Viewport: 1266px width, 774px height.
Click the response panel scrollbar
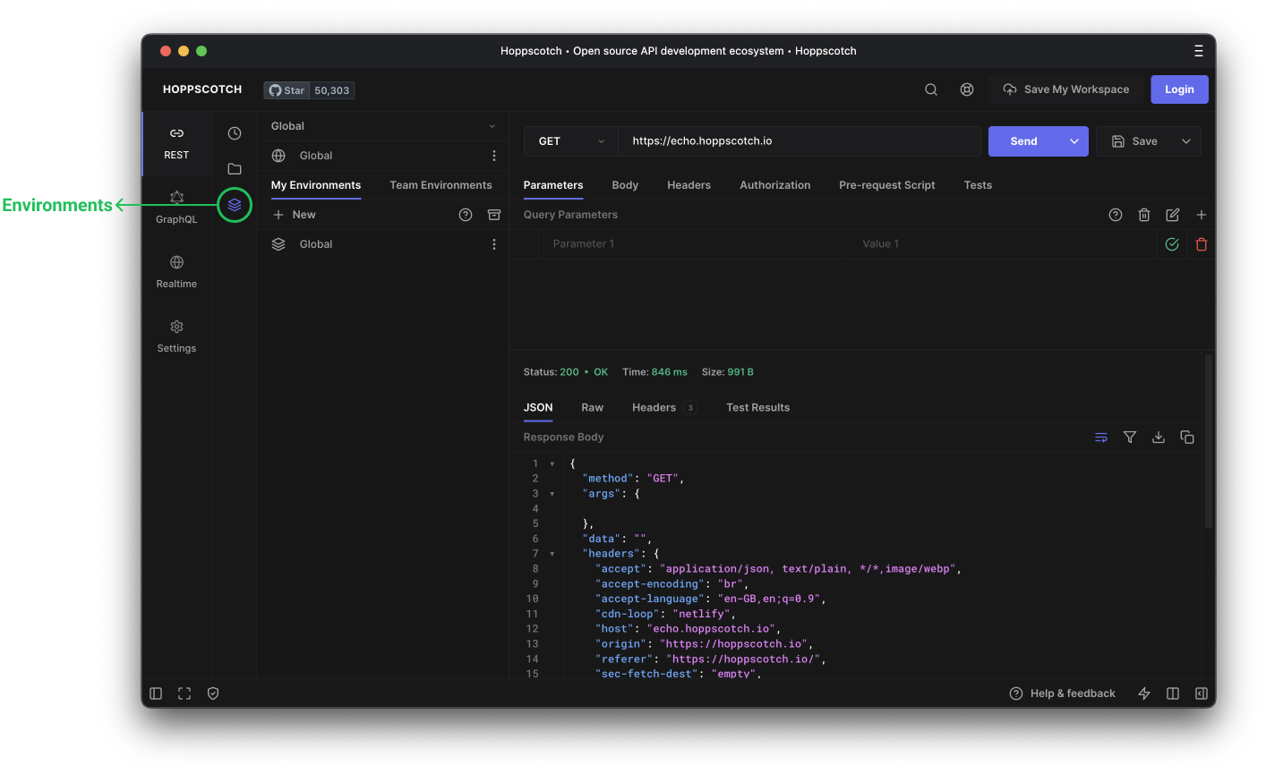[1209, 441]
